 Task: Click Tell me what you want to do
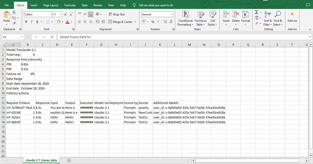click(156, 5)
